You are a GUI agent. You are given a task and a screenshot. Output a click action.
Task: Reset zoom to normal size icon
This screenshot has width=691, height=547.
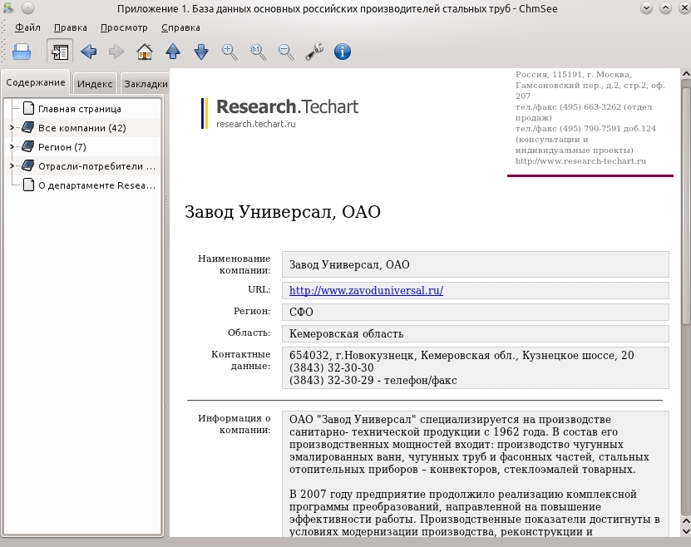259,52
